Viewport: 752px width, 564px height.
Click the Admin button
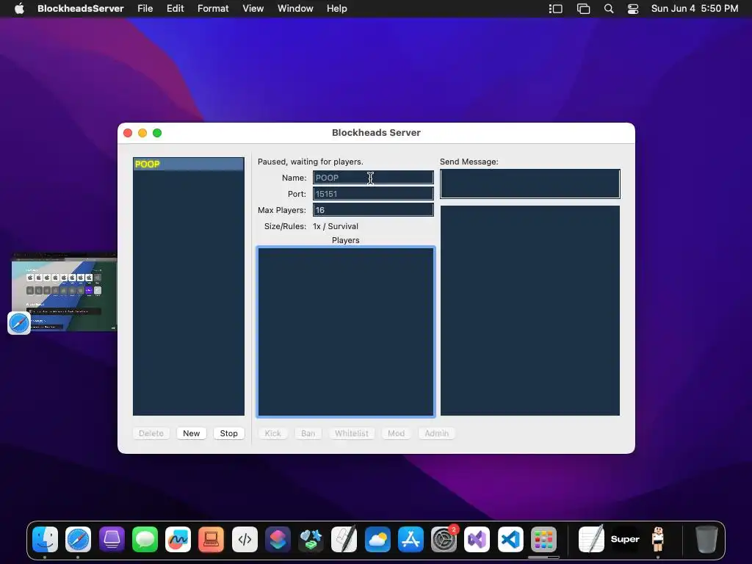pos(436,433)
